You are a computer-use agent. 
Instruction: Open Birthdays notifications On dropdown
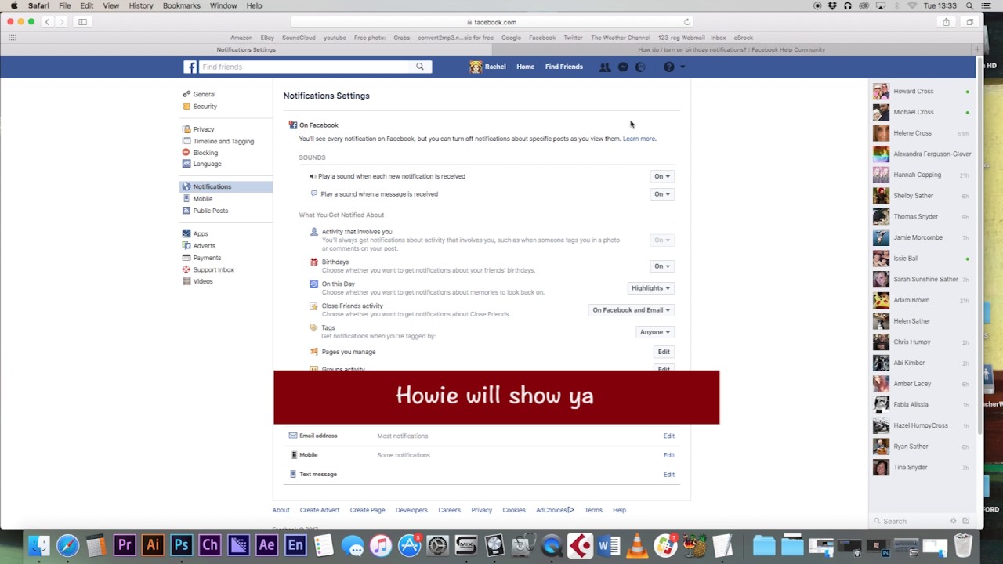click(x=662, y=266)
